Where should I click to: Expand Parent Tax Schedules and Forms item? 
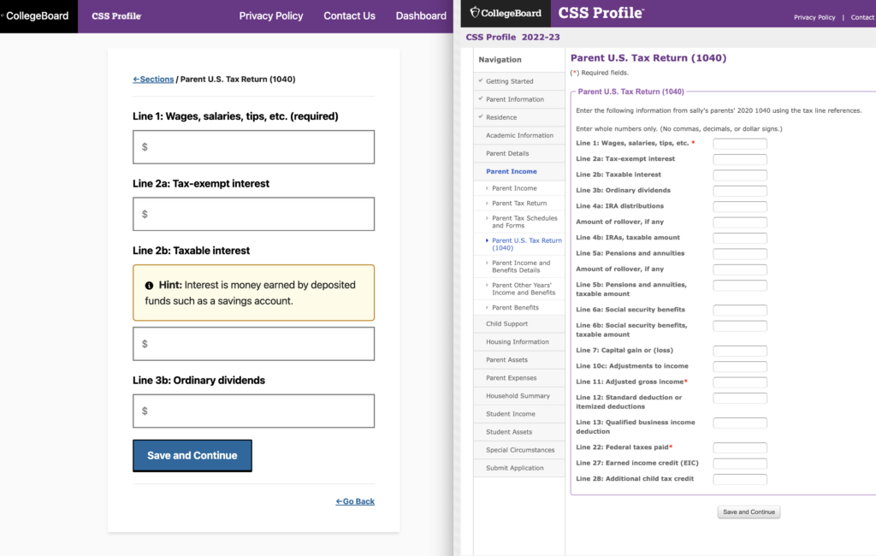click(x=524, y=222)
